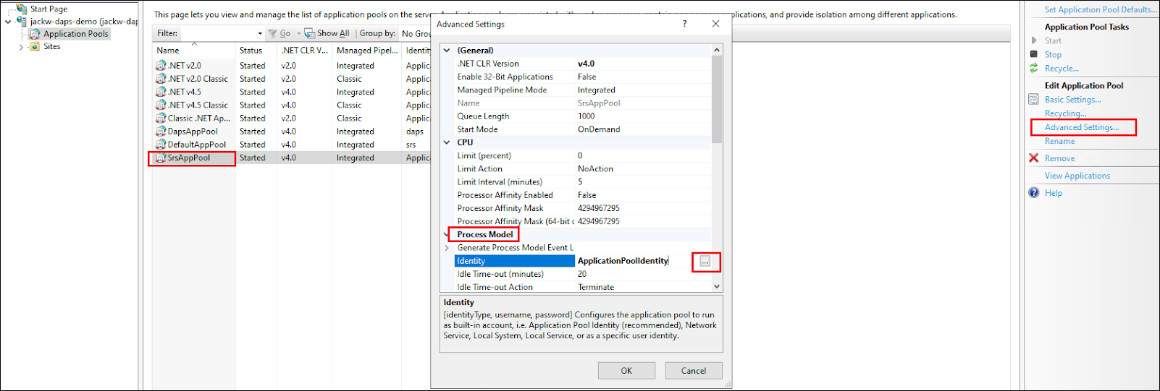This screenshot has width=1160, height=391.
Task: Expand Generate Process Model Event Log entry
Action: (447, 248)
